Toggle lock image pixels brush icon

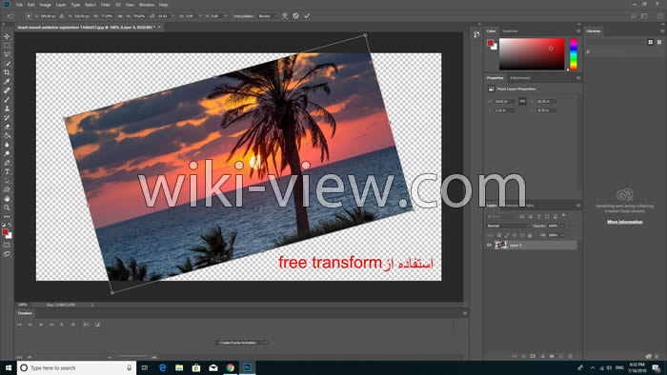point(507,235)
